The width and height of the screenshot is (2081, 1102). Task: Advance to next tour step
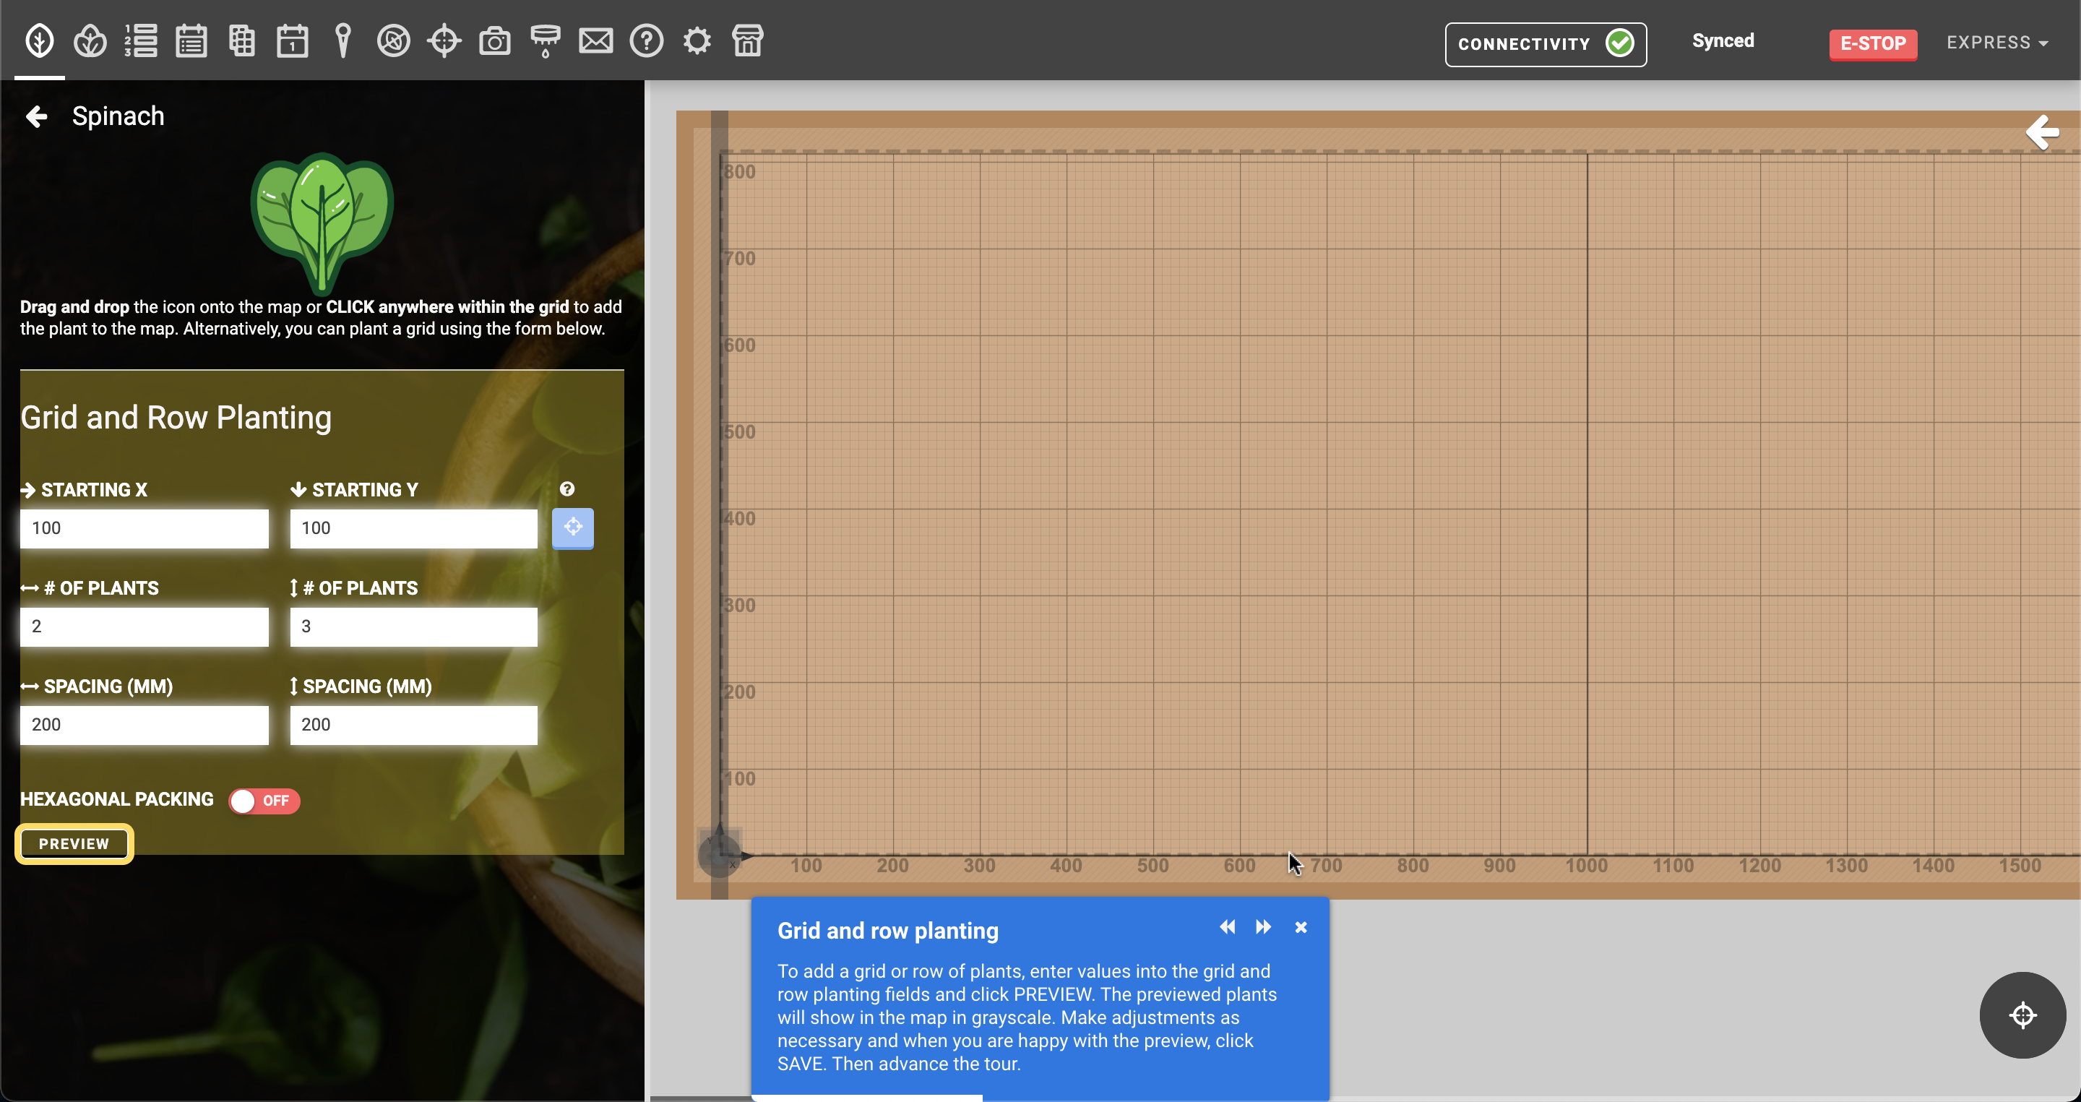coord(1264,926)
